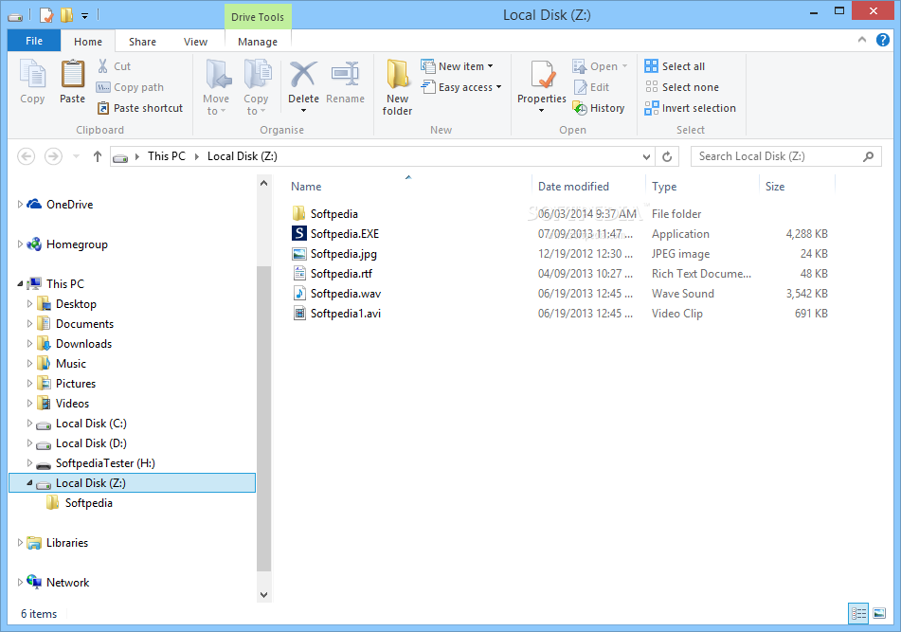Switch to the Share ribbon tab
Viewport: 901px width, 632px height.
(x=142, y=42)
